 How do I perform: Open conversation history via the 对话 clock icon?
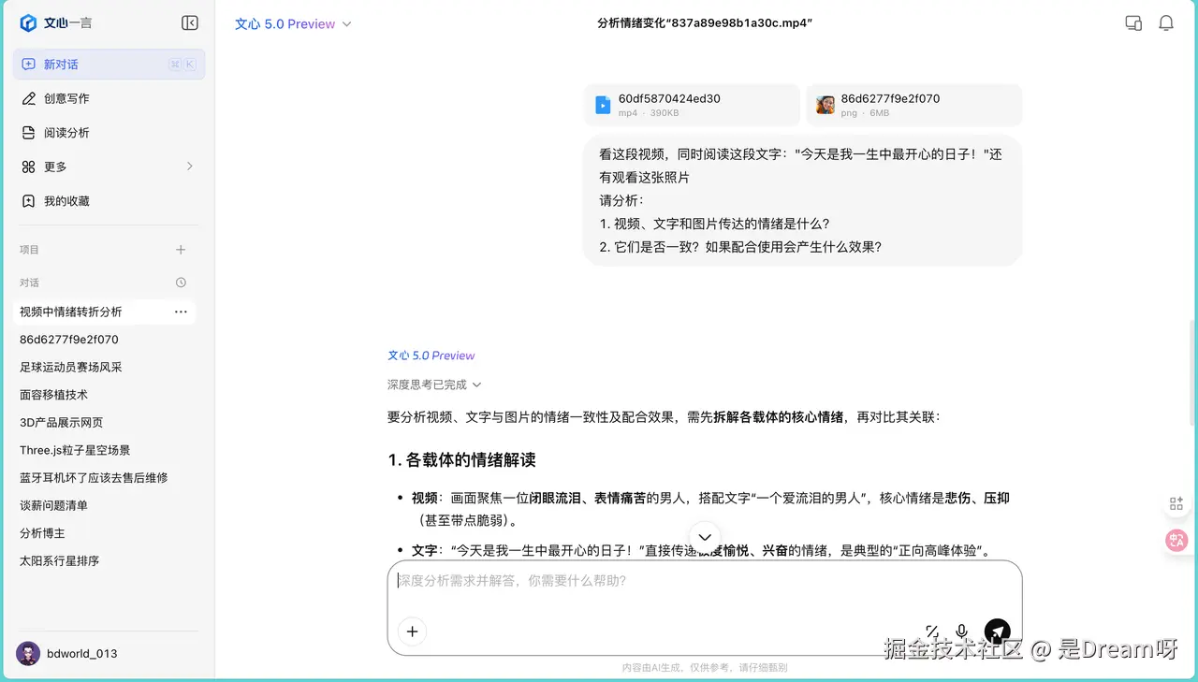point(181,283)
